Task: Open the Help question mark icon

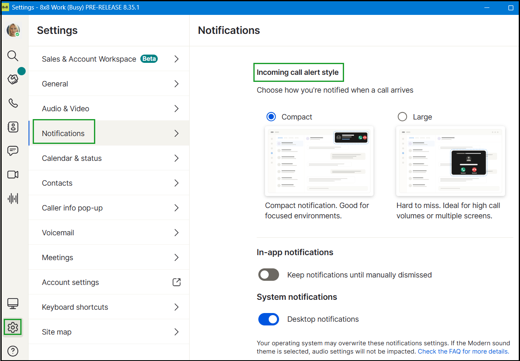Action: (13, 351)
